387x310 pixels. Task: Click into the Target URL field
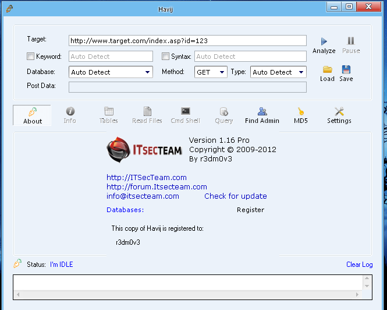tap(187, 41)
